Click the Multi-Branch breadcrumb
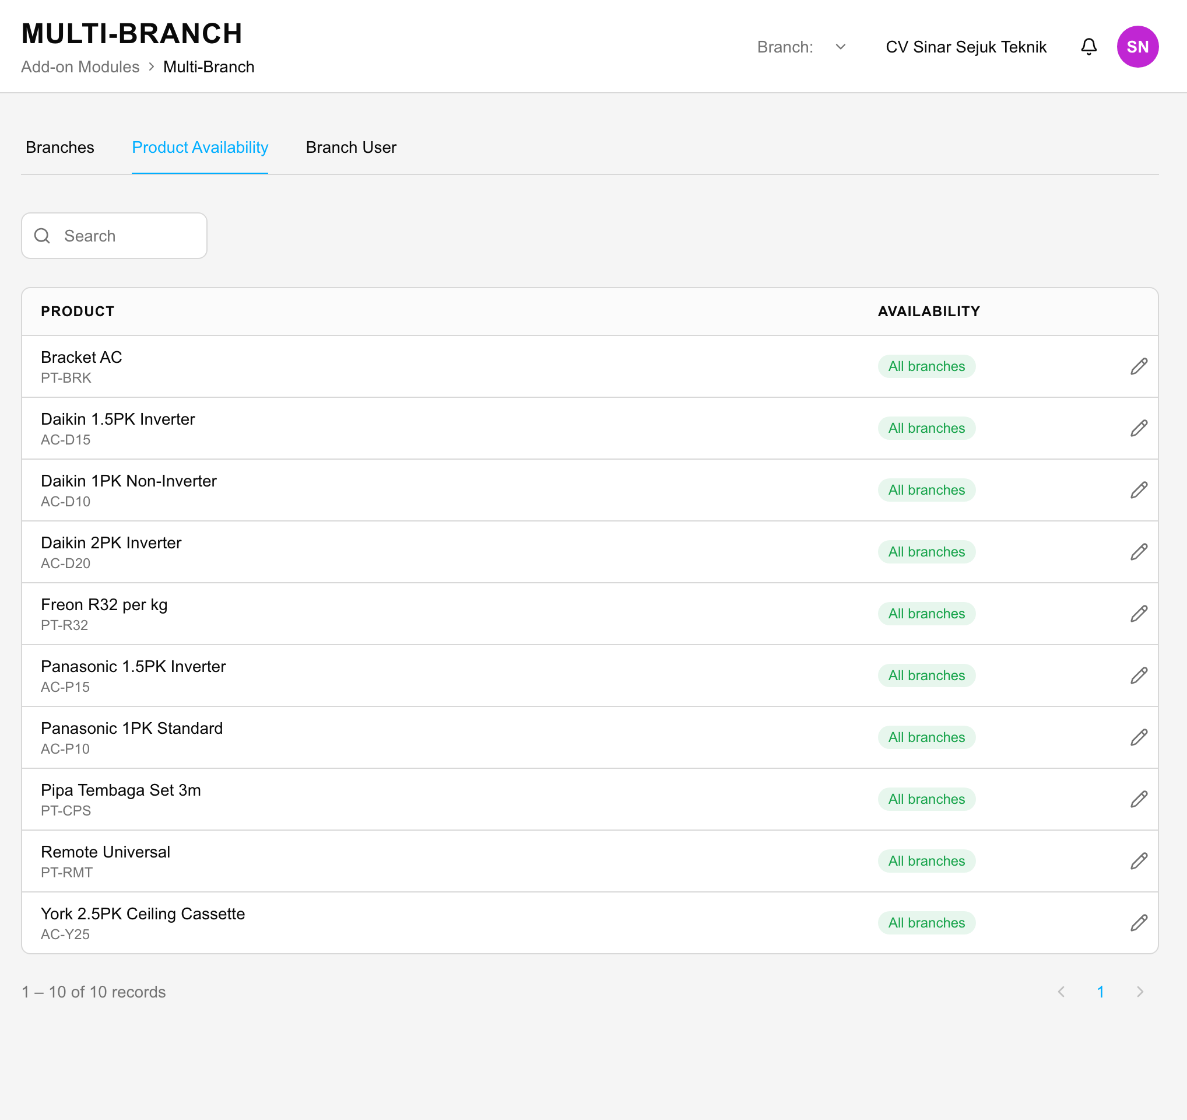This screenshot has height=1120, width=1187. [209, 67]
